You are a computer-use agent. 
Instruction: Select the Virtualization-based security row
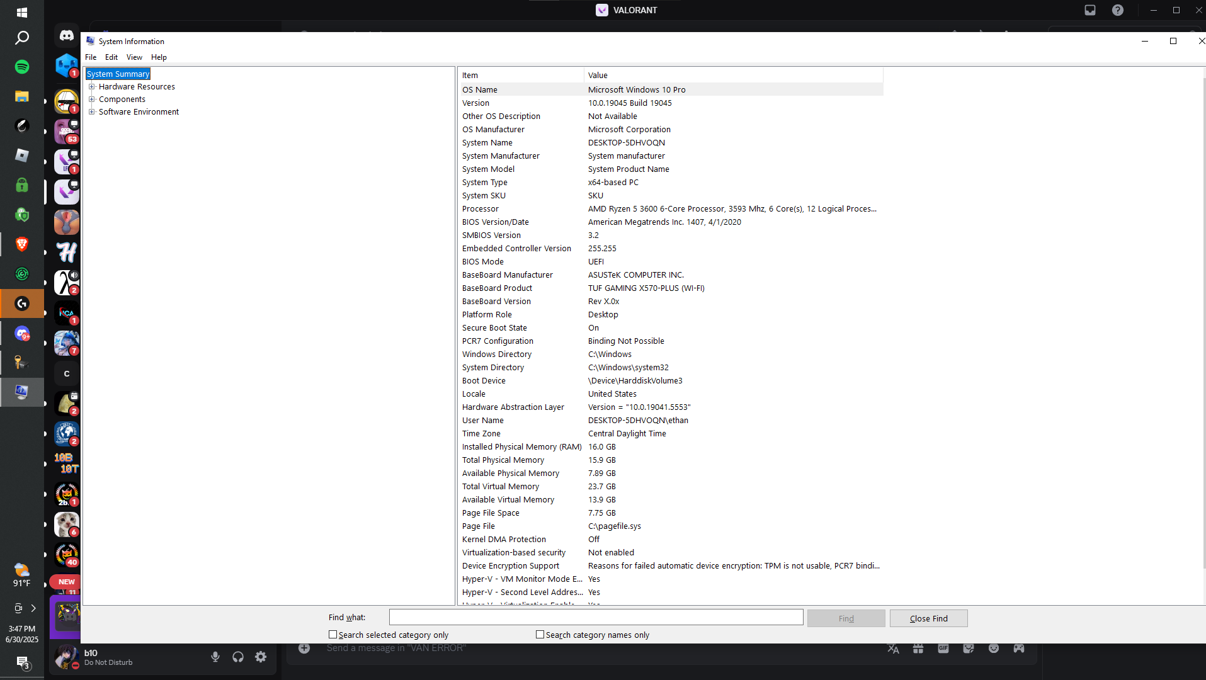671,553
